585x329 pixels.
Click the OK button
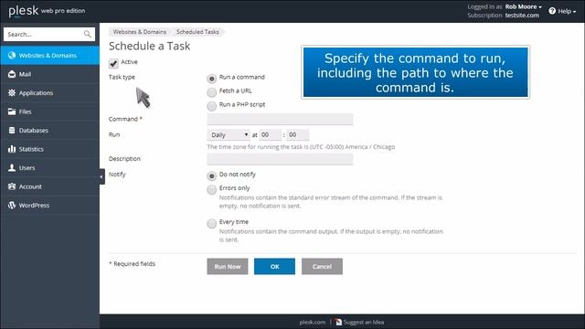pos(274,266)
